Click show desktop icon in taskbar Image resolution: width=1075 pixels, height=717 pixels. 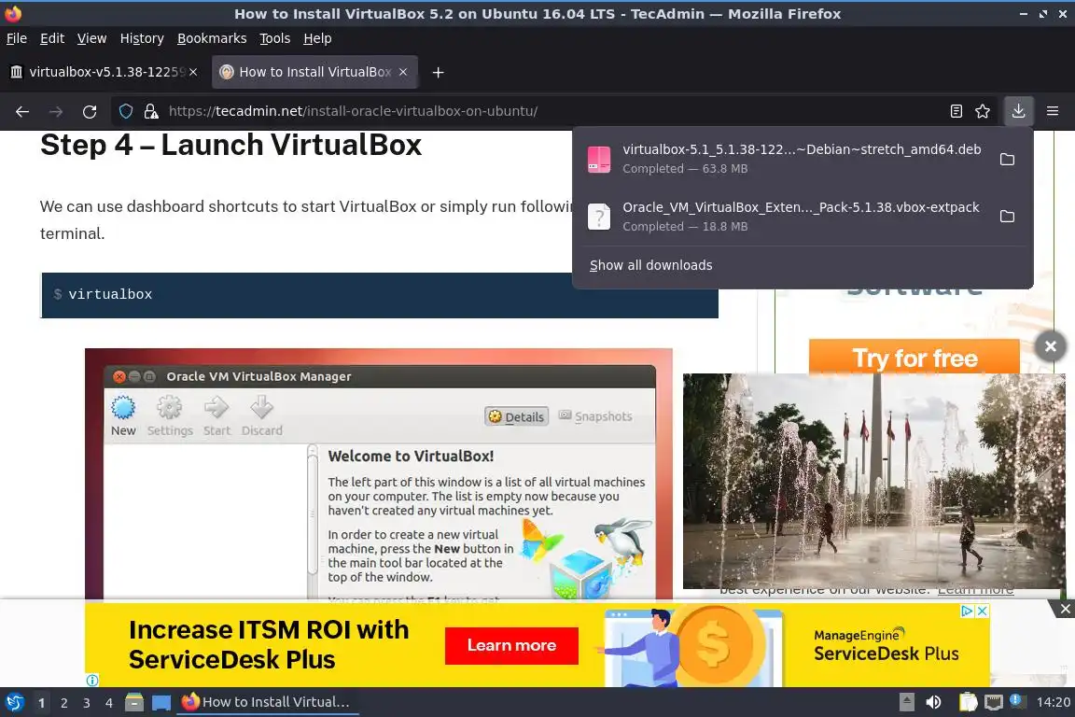tap(161, 703)
